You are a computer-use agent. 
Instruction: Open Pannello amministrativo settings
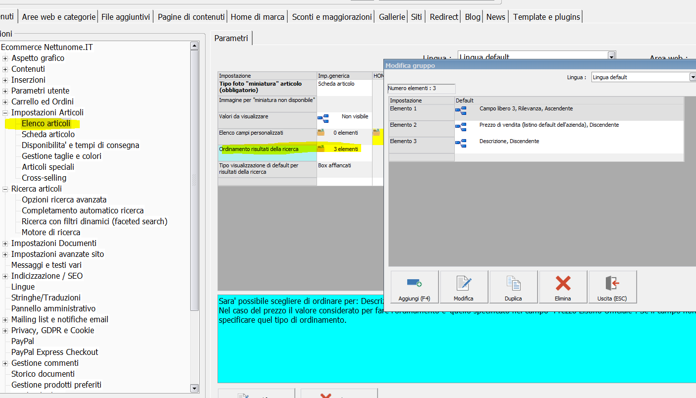point(54,309)
